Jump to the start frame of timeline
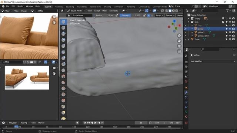This screenshot has height=133, width=237. pos(85,123)
